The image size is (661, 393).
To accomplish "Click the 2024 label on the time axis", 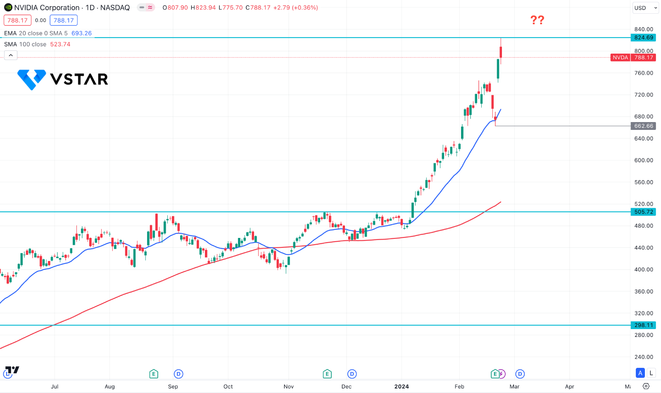I will click(402, 386).
